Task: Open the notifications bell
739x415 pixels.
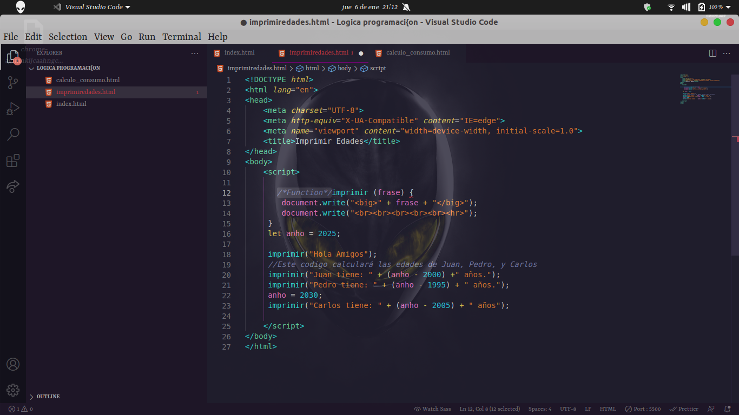Action: pyautogui.click(x=727, y=409)
